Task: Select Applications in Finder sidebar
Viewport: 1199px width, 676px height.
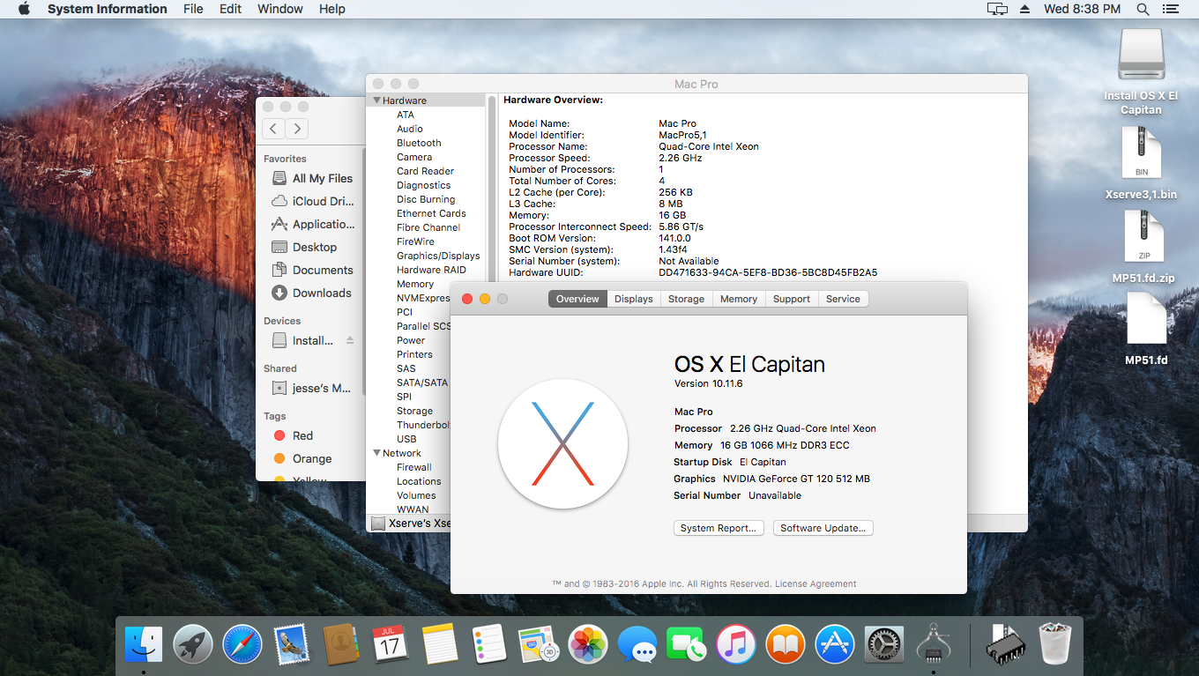Action: tap(312, 224)
